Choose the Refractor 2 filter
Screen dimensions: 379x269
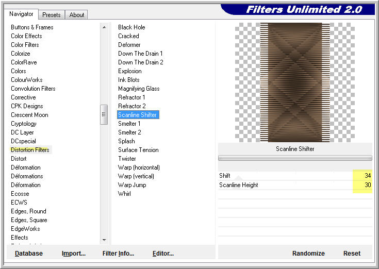tap(131, 106)
